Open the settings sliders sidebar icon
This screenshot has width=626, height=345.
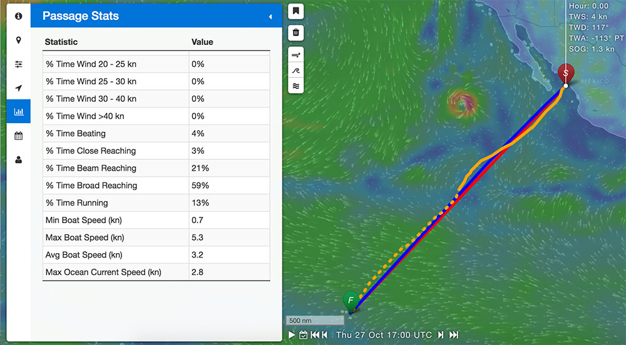18,64
